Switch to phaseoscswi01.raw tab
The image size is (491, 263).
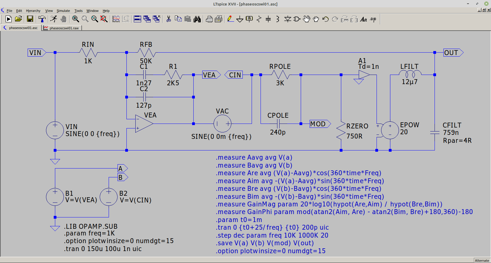click(61, 28)
